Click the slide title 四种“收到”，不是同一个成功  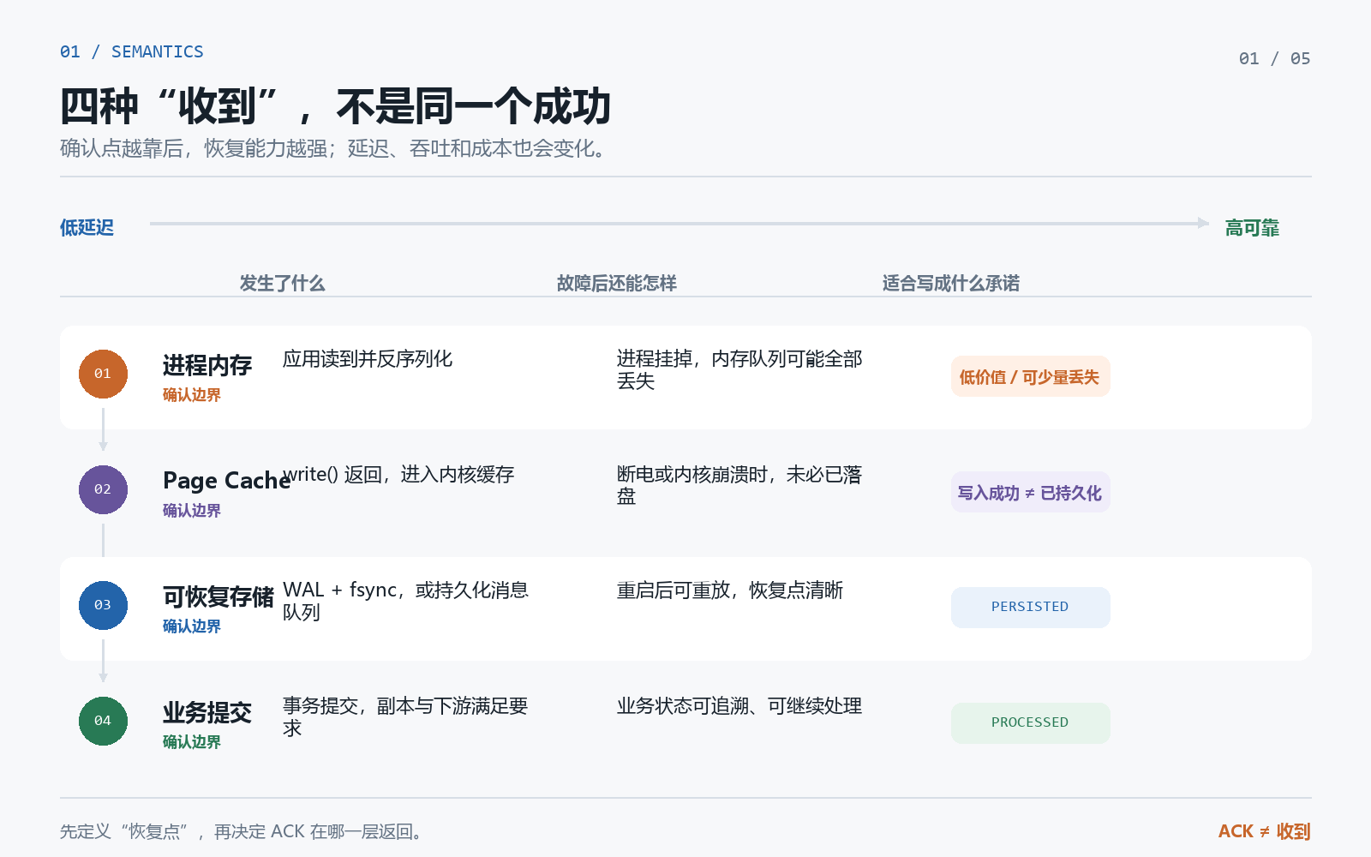point(336,106)
